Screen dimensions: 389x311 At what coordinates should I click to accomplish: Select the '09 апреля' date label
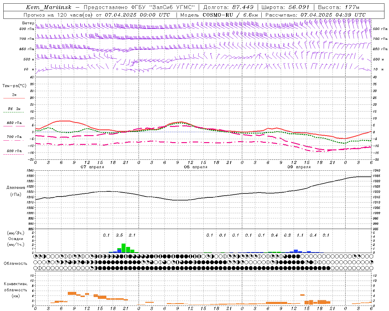[299, 167]
